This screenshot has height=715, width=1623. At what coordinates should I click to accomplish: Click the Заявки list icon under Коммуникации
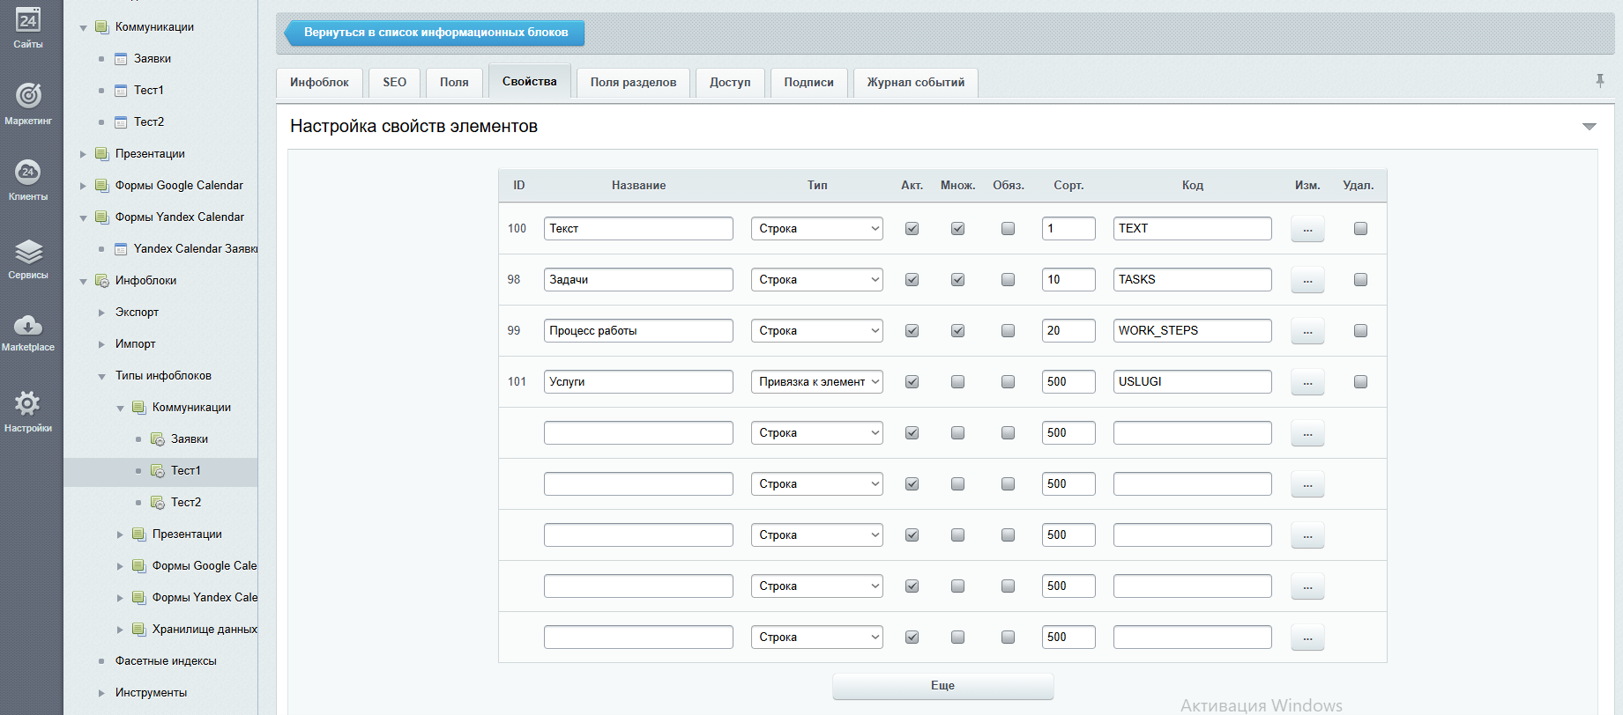[x=121, y=59]
